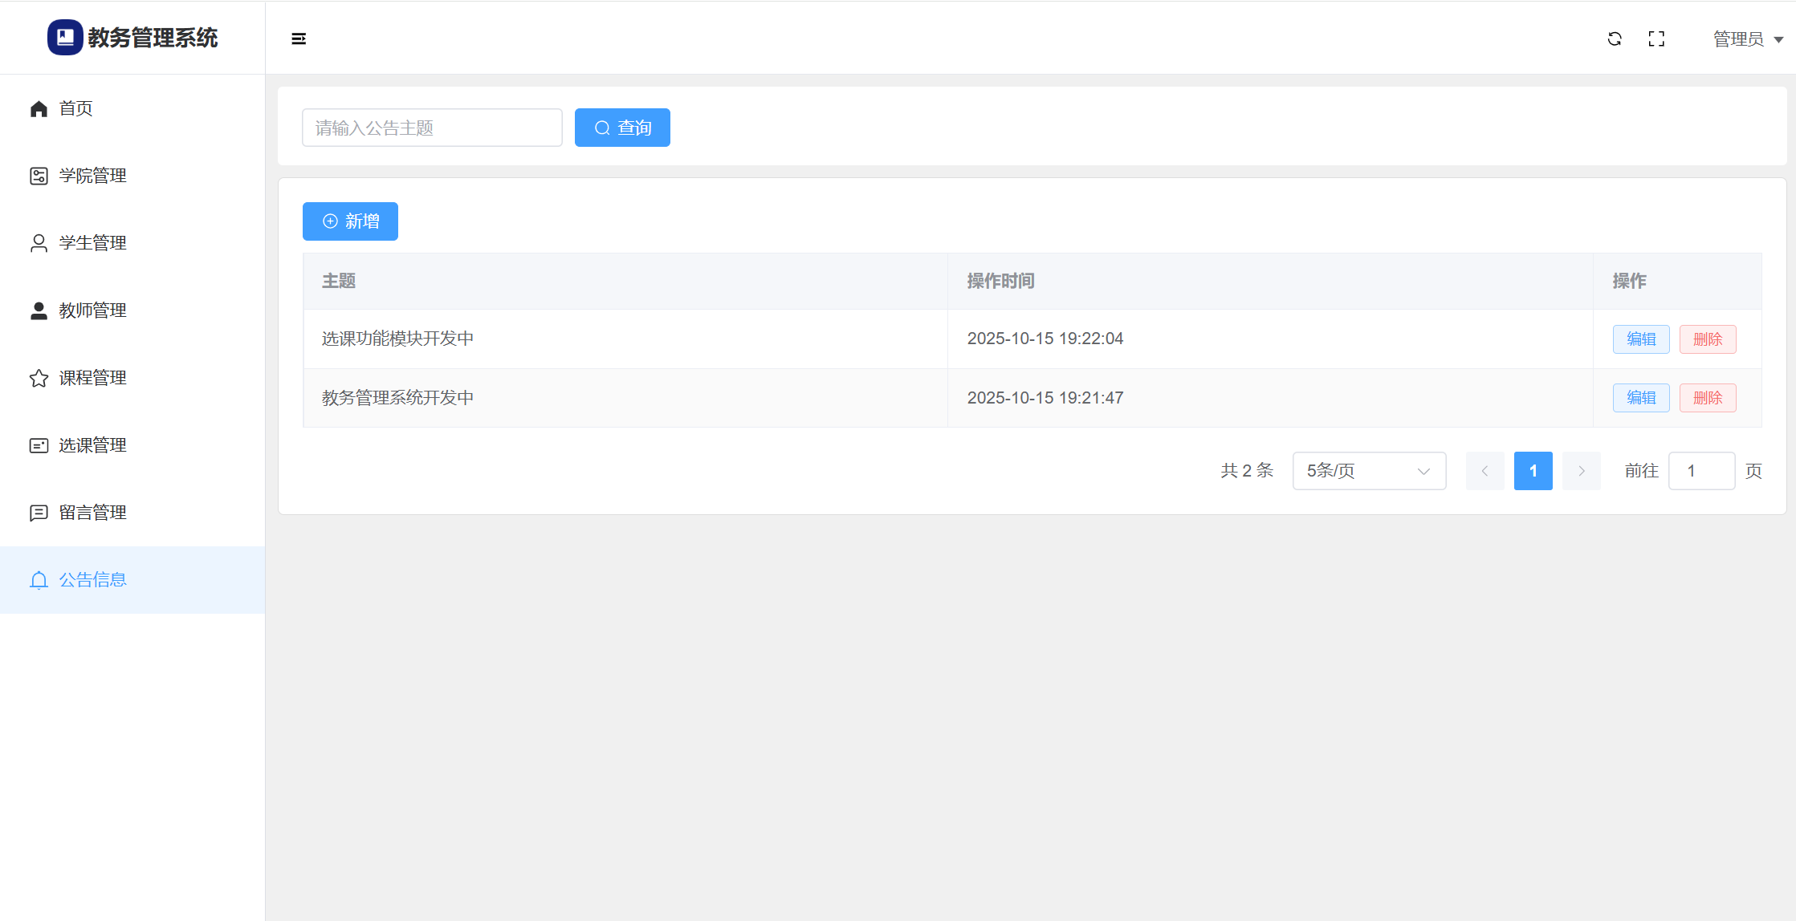
Task: Click the 新增 add button
Action: pos(350,221)
